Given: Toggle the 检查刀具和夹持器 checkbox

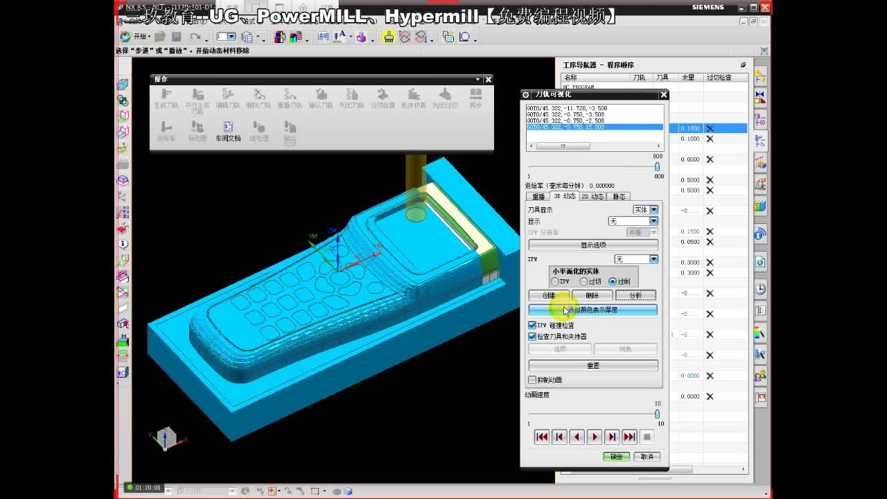Looking at the screenshot, I should [531, 336].
